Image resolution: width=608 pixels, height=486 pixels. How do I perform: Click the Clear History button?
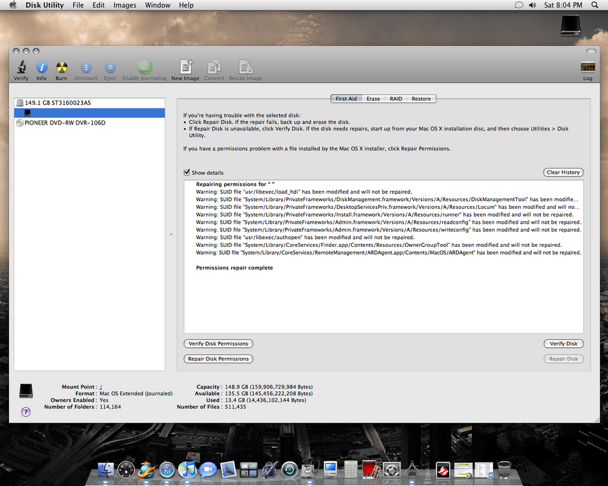point(563,172)
